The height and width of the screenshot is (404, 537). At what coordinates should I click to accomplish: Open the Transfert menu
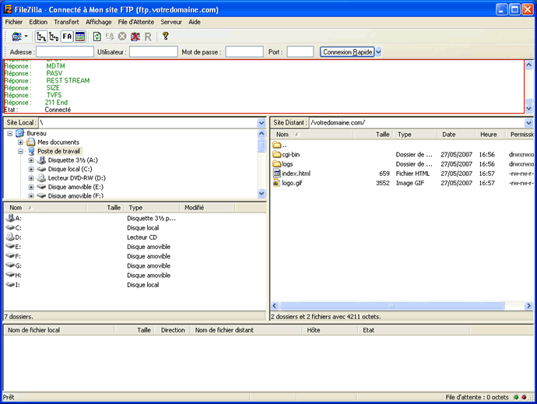[66, 22]
